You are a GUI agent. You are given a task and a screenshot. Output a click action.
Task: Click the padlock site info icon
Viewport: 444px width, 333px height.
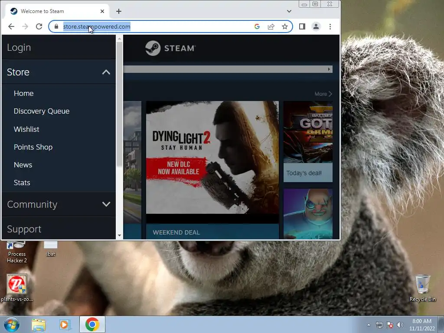(56, 26)
